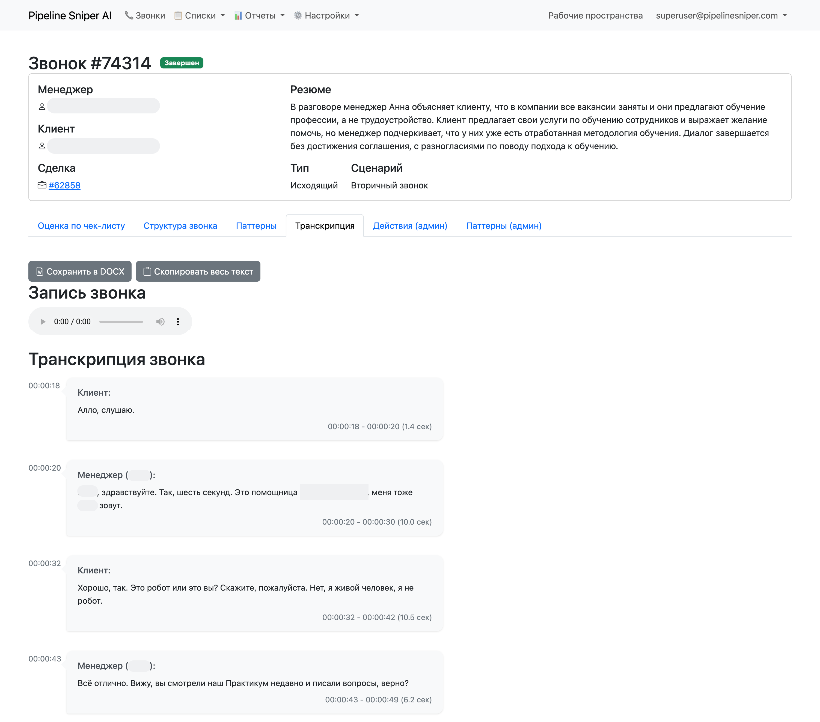Click the Word icon on Сохранить в DOCX
The width and height of the screenshot is (820, 722).
coord(40,271)
